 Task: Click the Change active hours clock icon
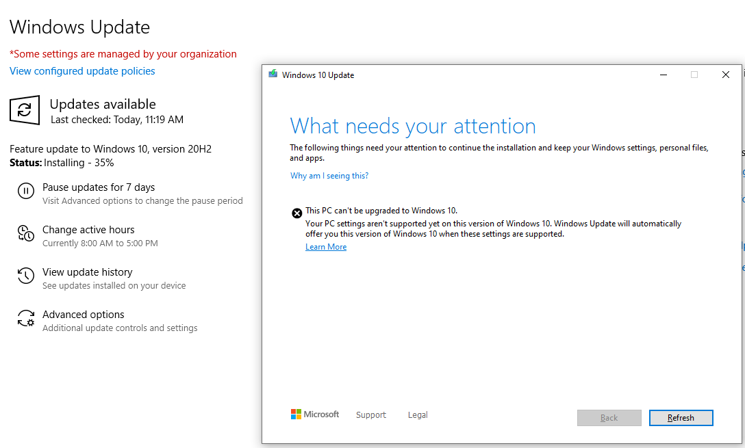click(x=25, y=233)
